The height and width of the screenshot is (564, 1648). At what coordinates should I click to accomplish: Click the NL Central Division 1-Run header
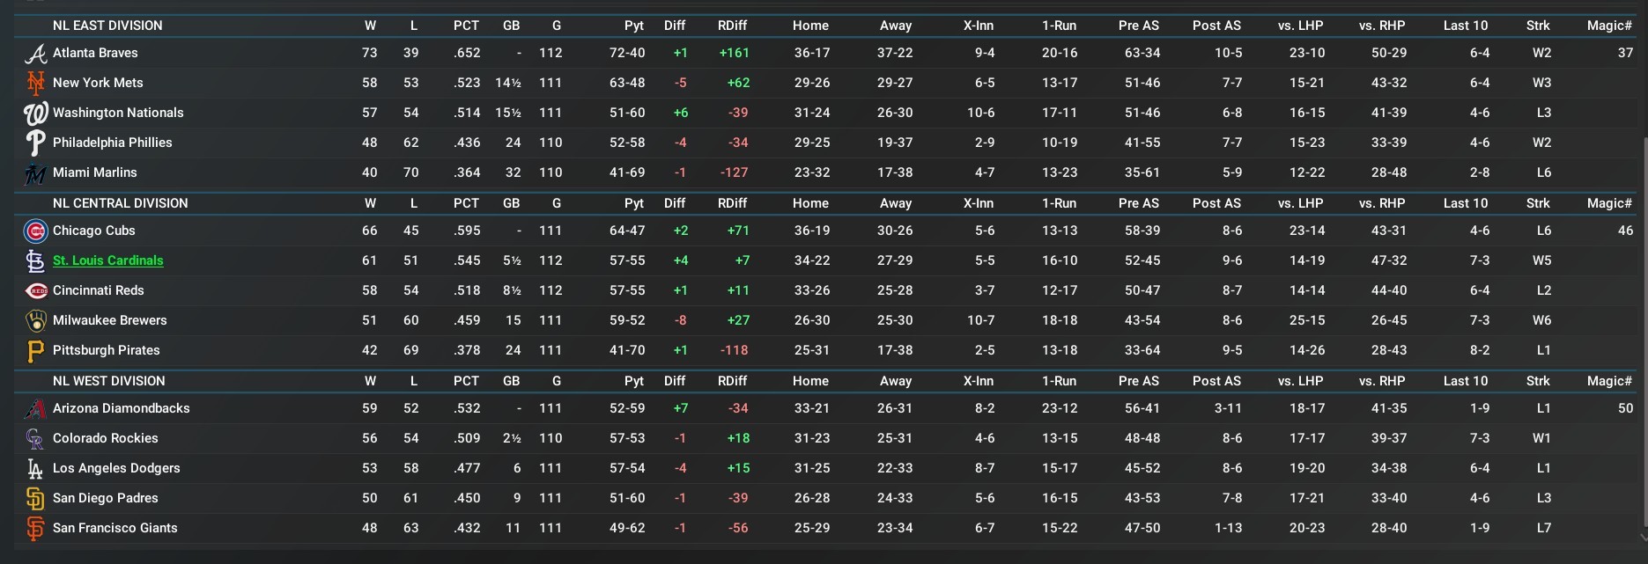point(1059,203)
